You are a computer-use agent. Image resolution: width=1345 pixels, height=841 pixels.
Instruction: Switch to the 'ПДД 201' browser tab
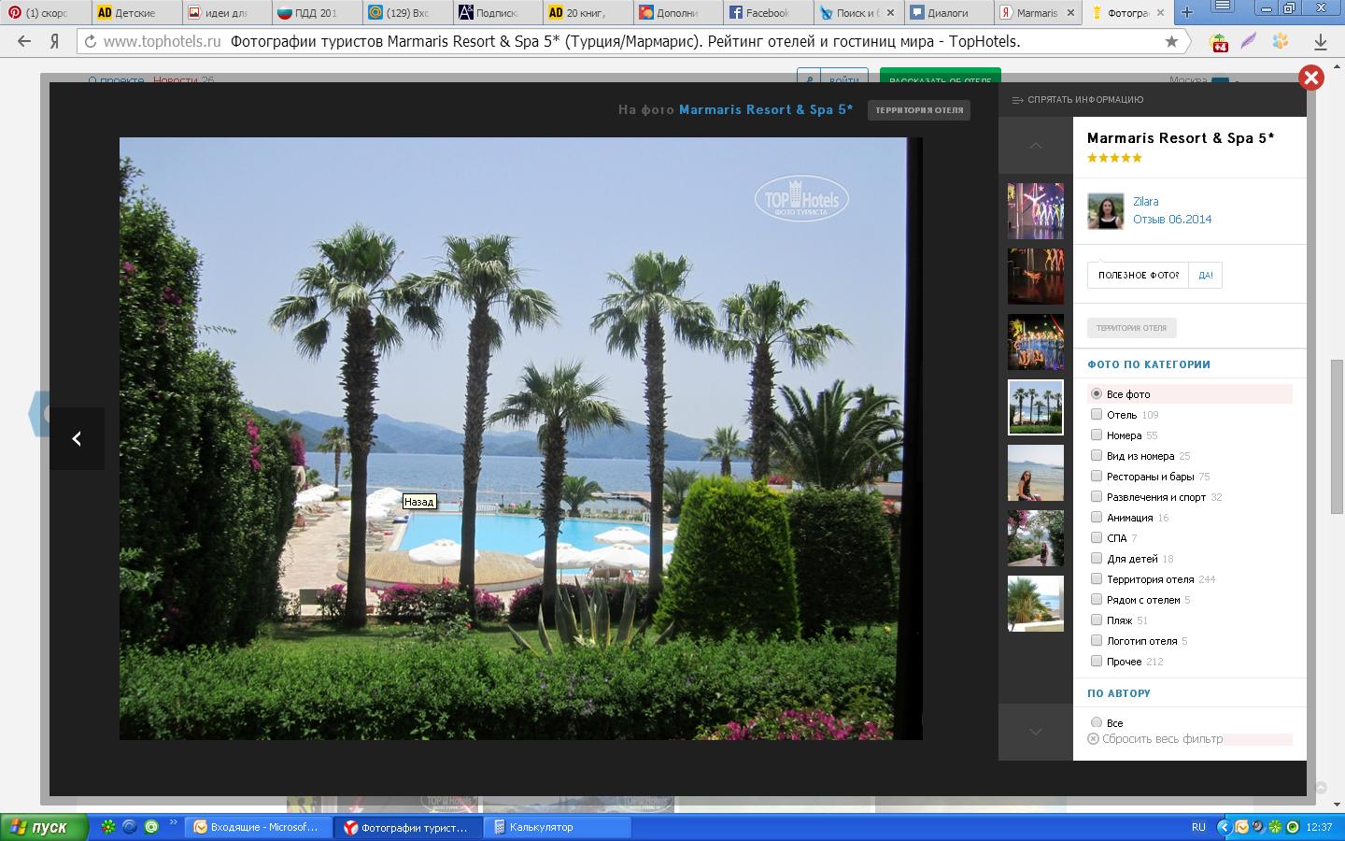(317, 12)
